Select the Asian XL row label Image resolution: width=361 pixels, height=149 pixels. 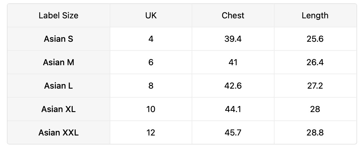[x=58, y=109]
